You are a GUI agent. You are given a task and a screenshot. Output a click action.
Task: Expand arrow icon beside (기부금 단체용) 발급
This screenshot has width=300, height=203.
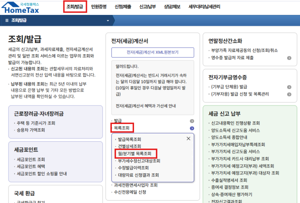(x=289, y=87)
